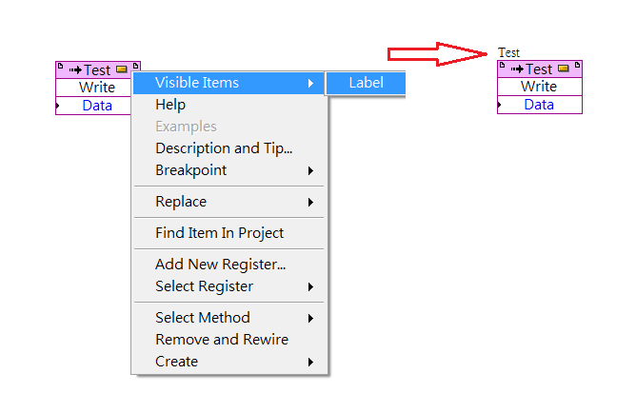636x413 pixels.
Task: Toggle the Label visible item option
Action: pos(366,83)
